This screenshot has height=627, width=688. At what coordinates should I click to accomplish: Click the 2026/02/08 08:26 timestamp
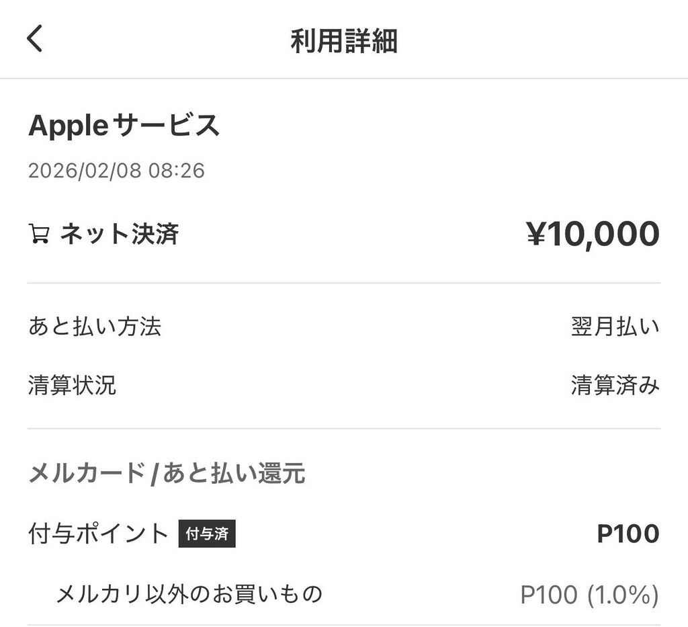[x=116, y=170]
